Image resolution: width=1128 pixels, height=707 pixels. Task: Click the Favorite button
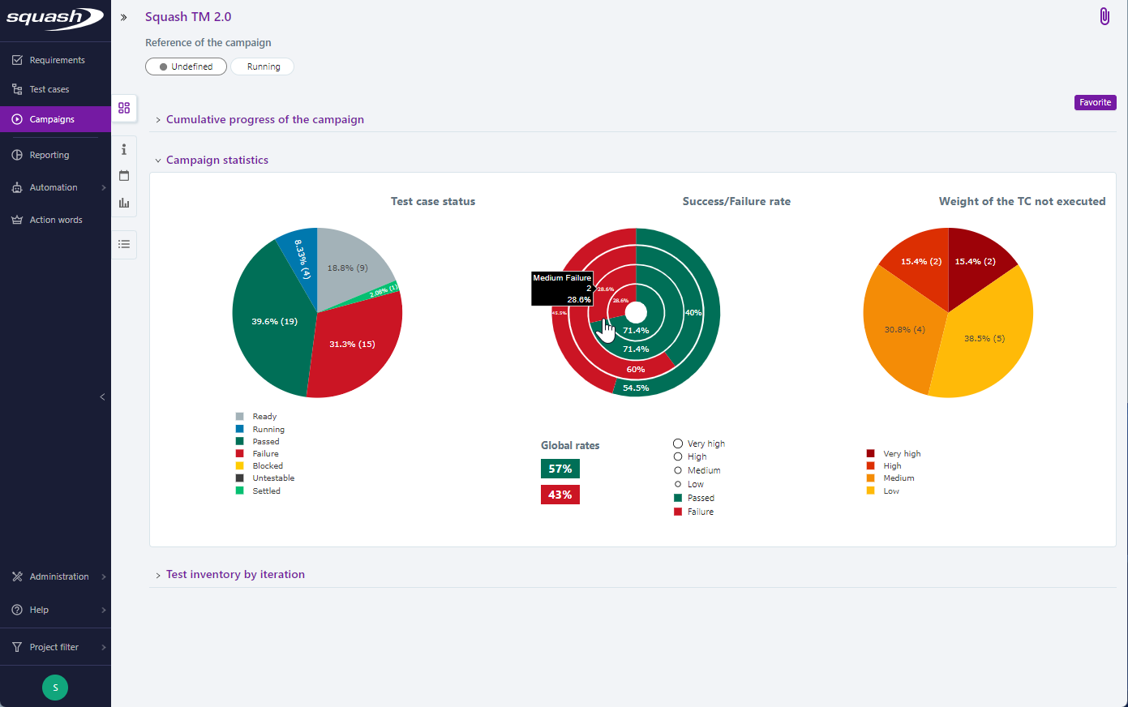point(1095,102)
